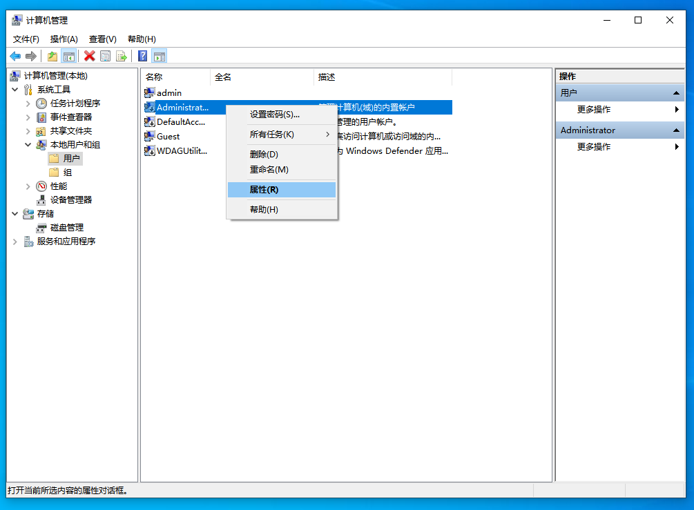Click 更多操作 under Administrator section

[594, 147]
